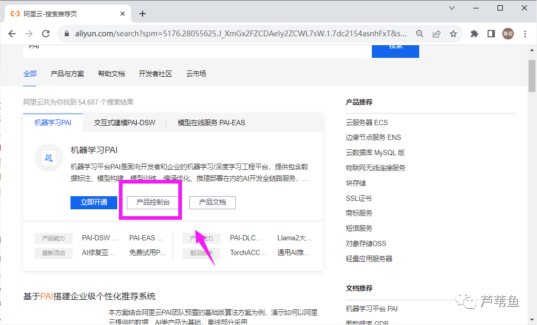Image resolution: width=537 pixels, height=325 pixels.
Task: Open 短信服务 recommendation
Action: pyautogui.click(x=359, y=228)
